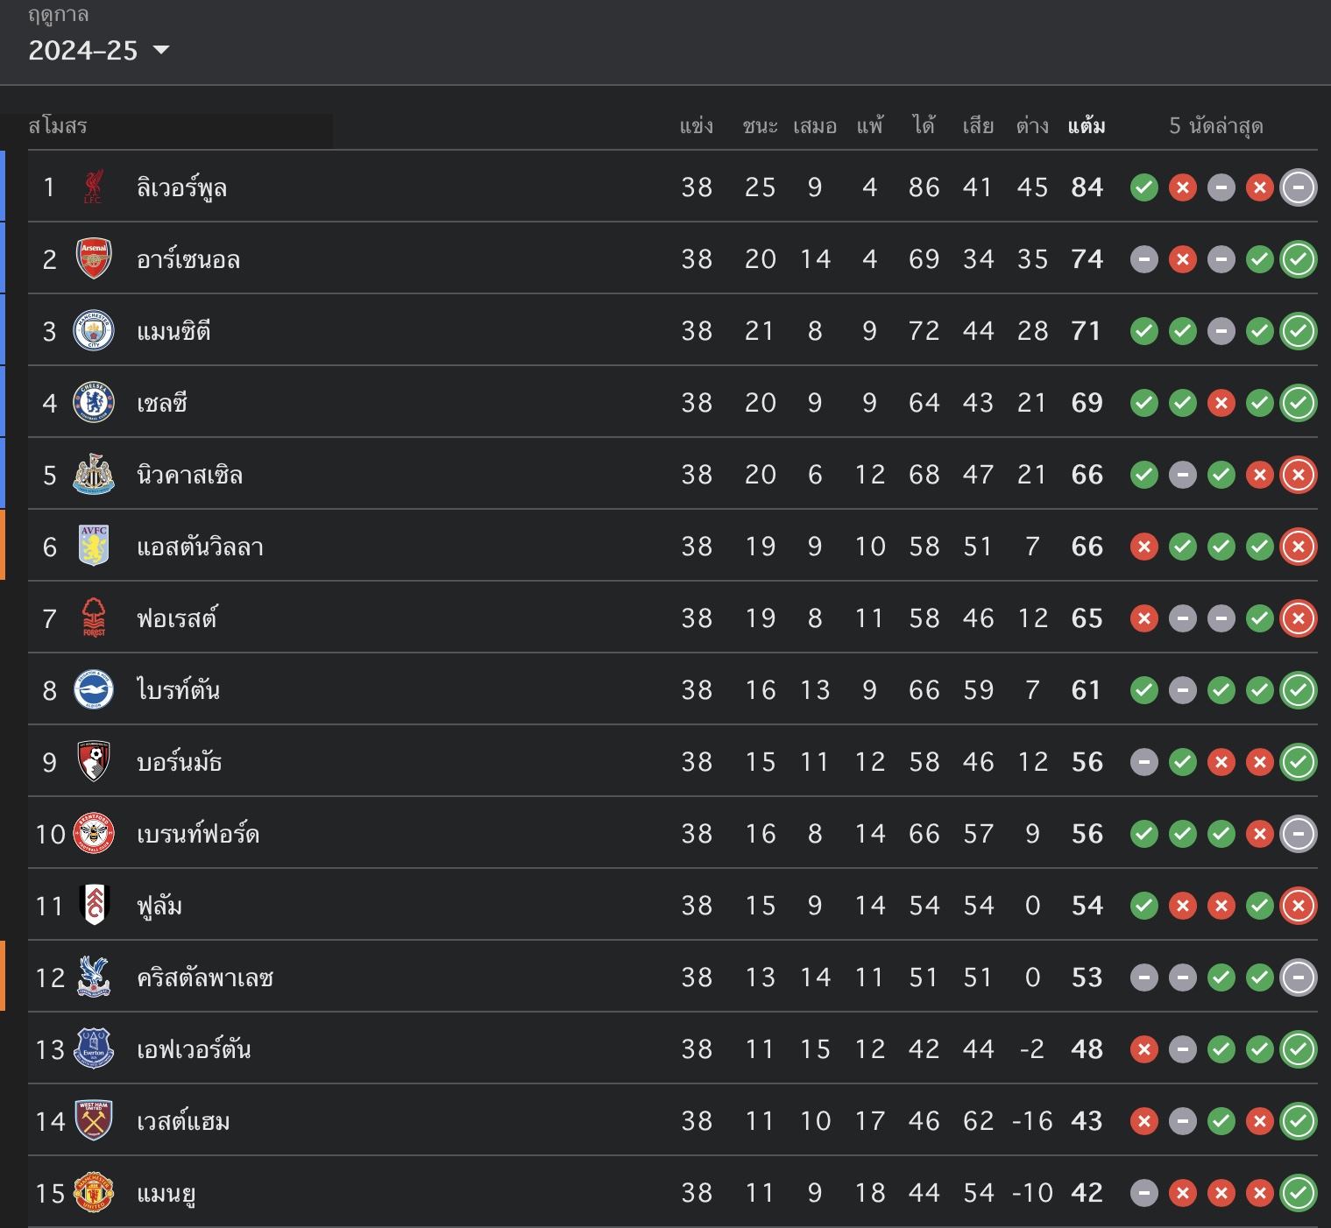The height and width of the screenshot is (1228, 1331).
Task: Open the เบรนท์ฟอร์ด team name link
Action: coord(198,834)
